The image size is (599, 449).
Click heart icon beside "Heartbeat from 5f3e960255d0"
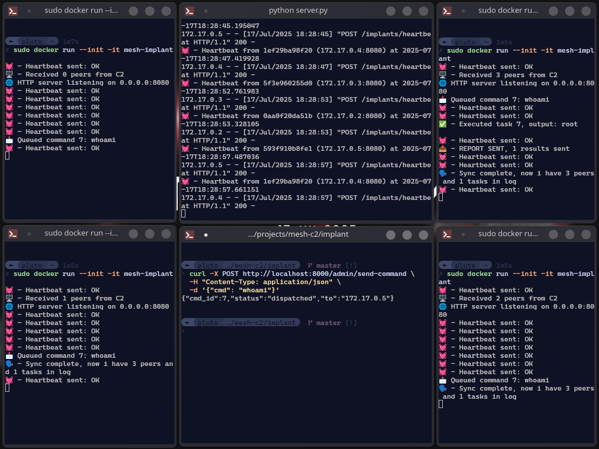point(185,83)
